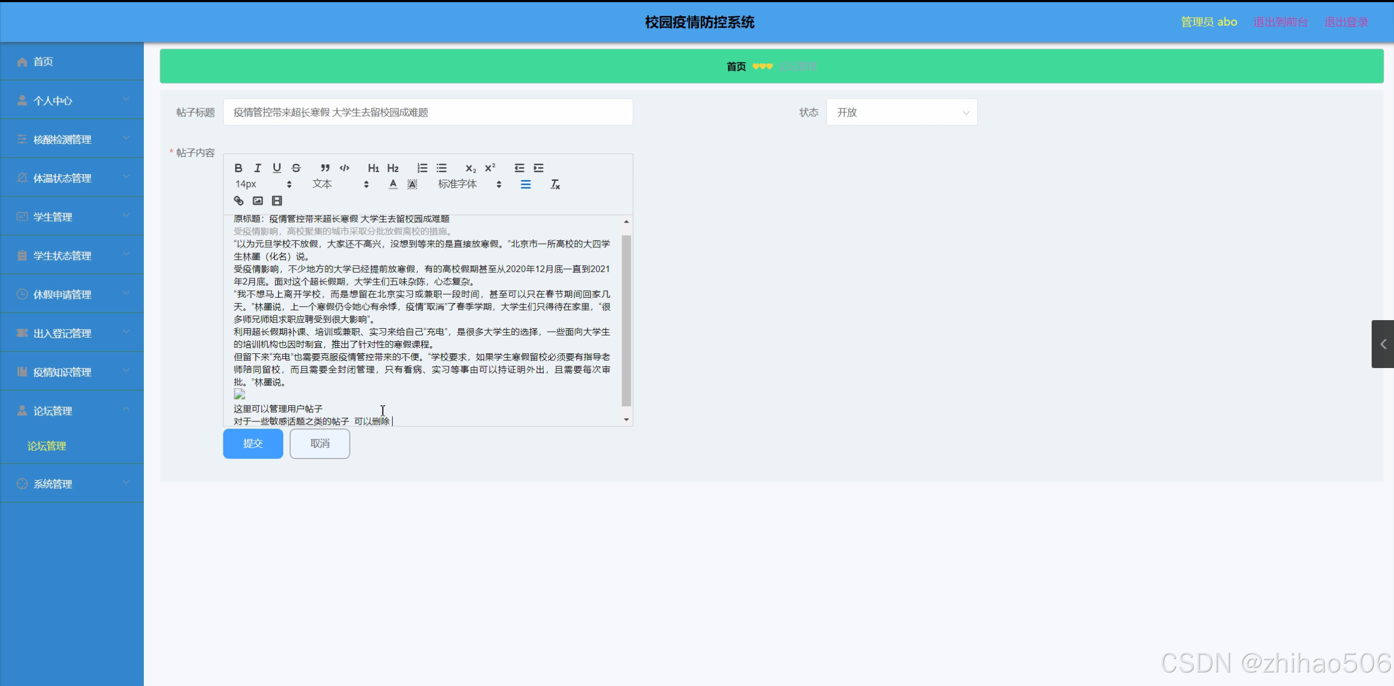Click the 帖子标题 input field

click(x=428, y=112)
